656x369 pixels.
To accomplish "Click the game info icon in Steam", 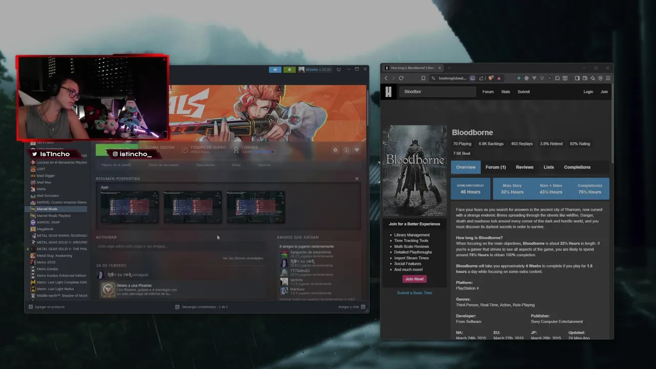I will tap(346, 150).
